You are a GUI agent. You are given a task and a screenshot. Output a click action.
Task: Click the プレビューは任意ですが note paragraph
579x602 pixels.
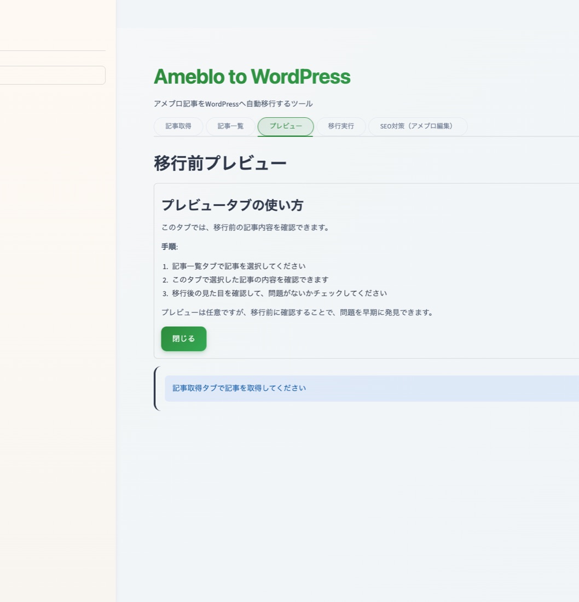298,312
